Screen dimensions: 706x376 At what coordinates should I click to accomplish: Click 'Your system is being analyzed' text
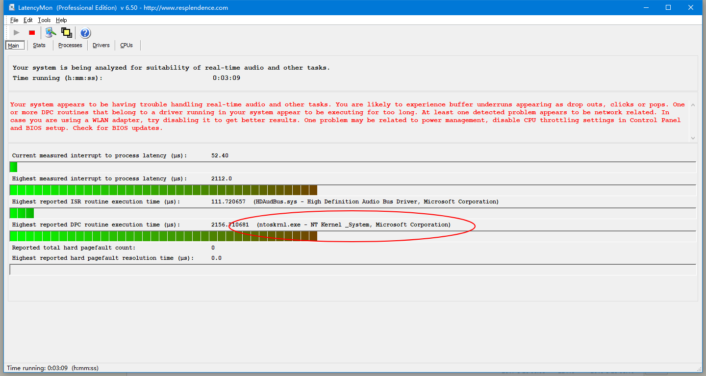point(171,68)
